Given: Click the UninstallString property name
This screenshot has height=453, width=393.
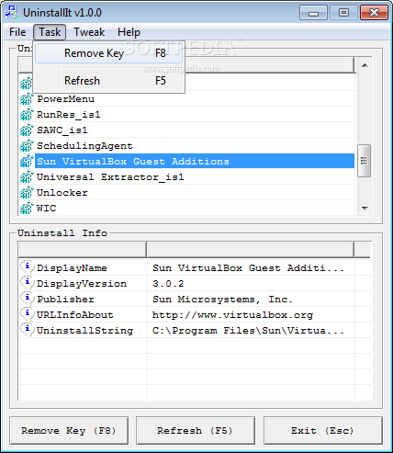Looking at the screenshot, I should coord(84,331).
